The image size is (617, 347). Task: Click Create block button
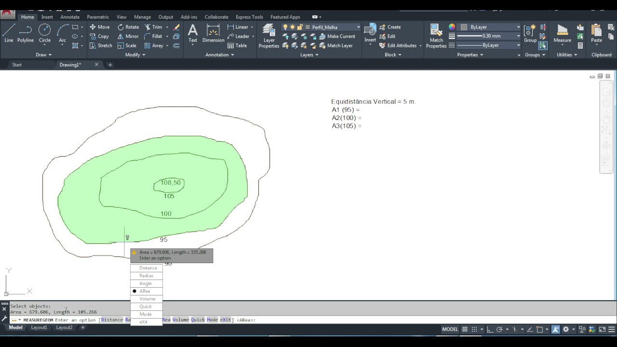(389, 27)
